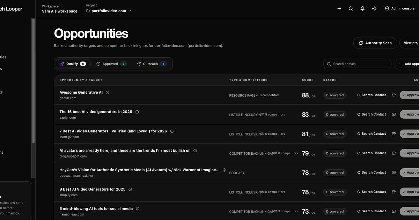
Task: Click the 88 score in the github.com row
Action: tap(305, 95)
